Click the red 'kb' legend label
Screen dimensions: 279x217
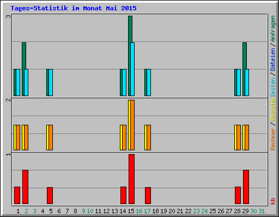[x=273, y=201]
